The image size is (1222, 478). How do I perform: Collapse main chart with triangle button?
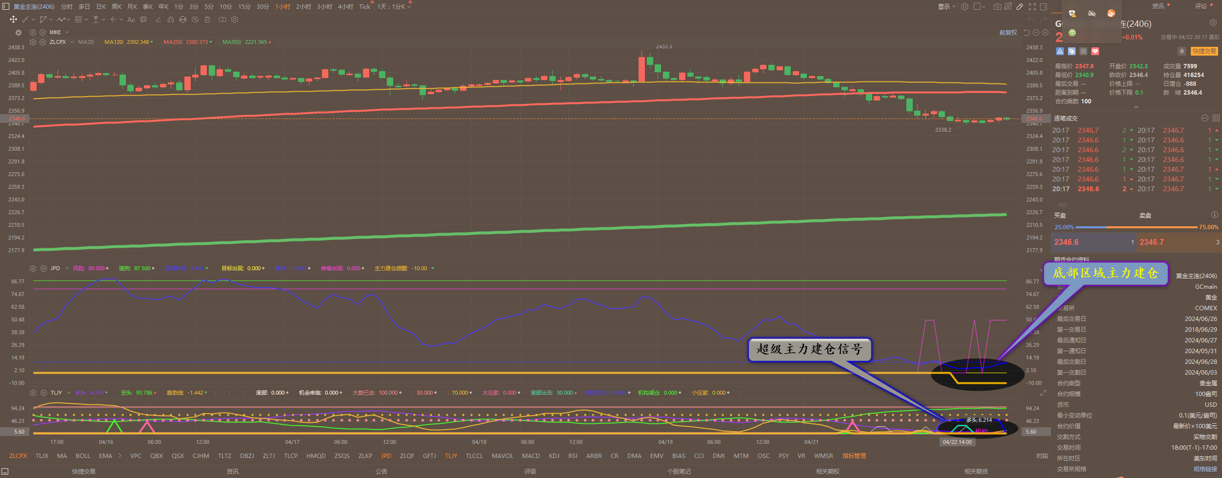coord(19,33)
